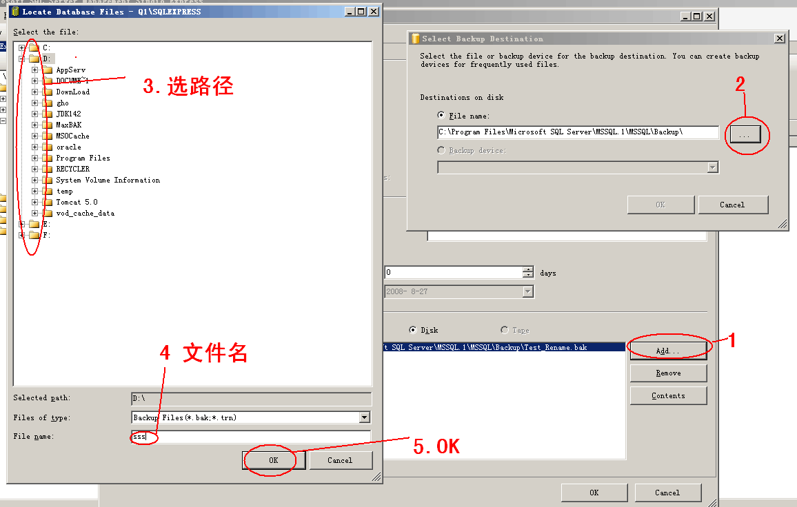Expand the C: drive node
The height and width of the screenshot is (507, 797).
tap(21, 48)
